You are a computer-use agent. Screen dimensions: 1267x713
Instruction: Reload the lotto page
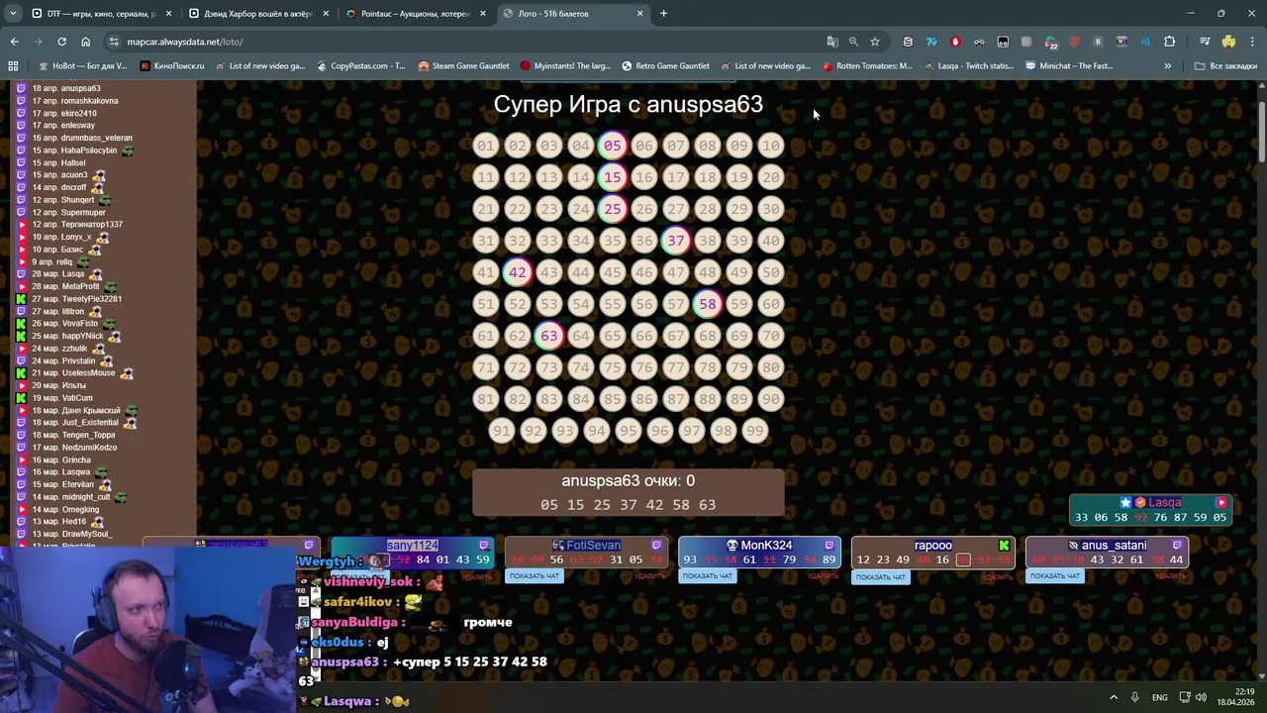(x=61, y=42)
